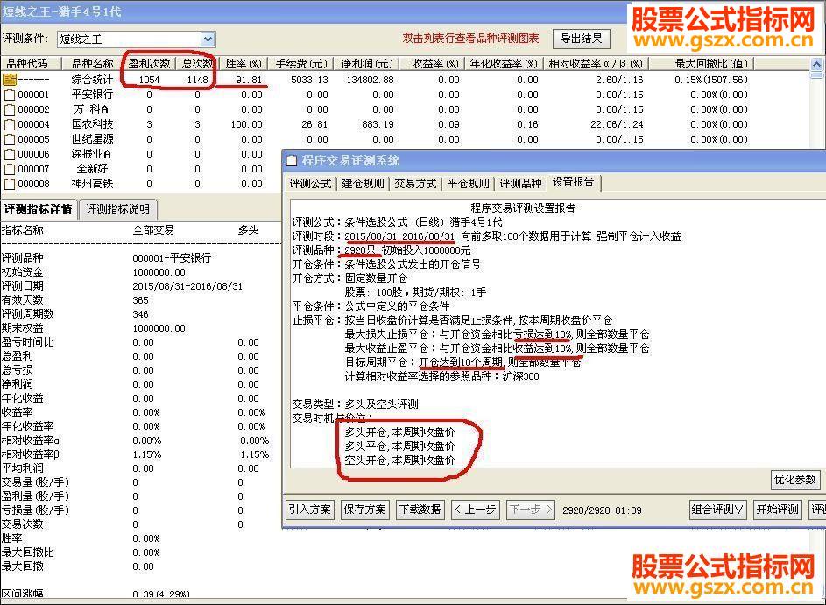This screenshot has width=826, height=605.
Task: Open the 平仓规则 tab
Action: click(469, 183)
